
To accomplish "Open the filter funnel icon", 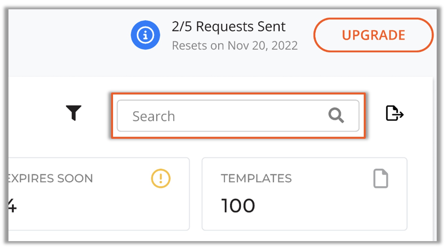I will (x=74, y=113).
